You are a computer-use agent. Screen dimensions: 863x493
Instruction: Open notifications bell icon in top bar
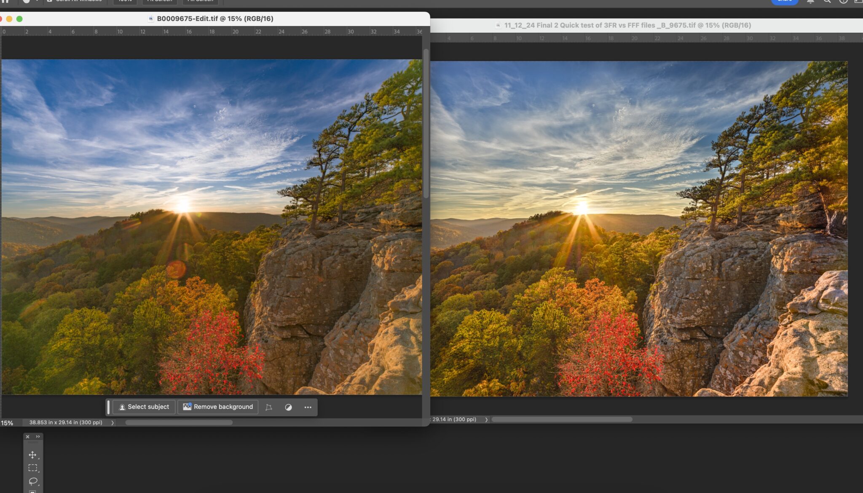tap(810, 1)
